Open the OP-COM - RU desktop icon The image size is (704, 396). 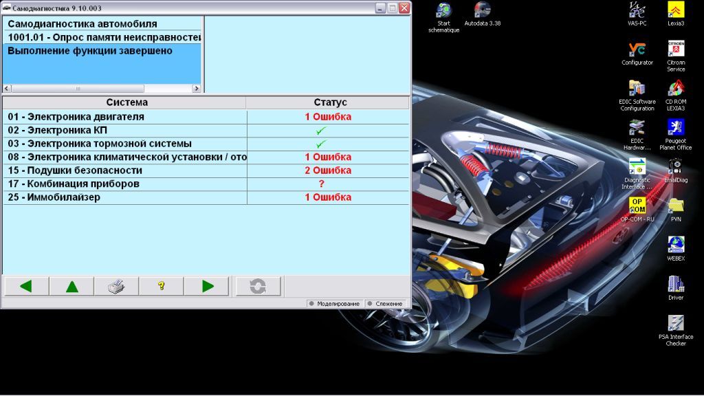[x=637, y=210]
